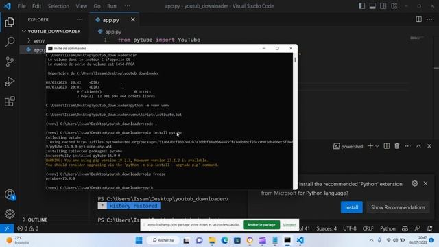Open Microsoft Edge from taskbar
This screenshot has width=439, height=247.
(x=224, y=240)
